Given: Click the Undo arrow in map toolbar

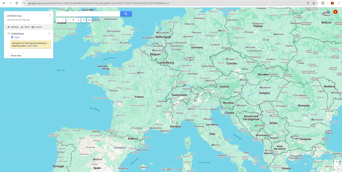Looking at the screenshot, I should click(58, 20).
